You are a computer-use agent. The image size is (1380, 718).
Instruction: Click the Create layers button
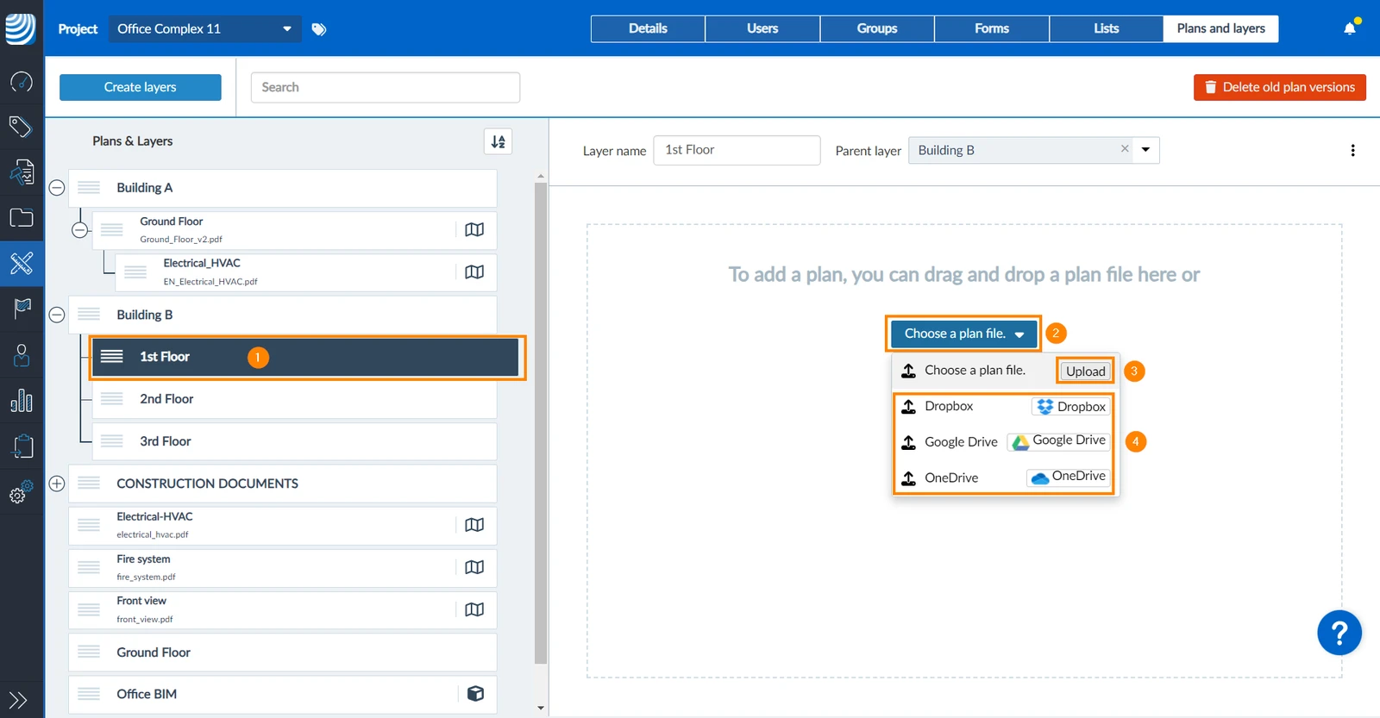(141, 87)
